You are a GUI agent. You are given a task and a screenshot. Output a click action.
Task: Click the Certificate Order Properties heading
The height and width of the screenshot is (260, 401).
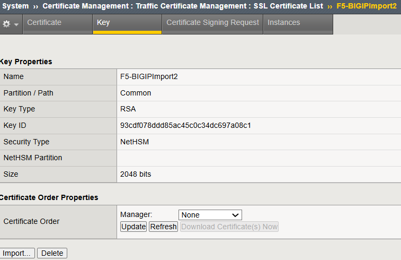[49, 197]
